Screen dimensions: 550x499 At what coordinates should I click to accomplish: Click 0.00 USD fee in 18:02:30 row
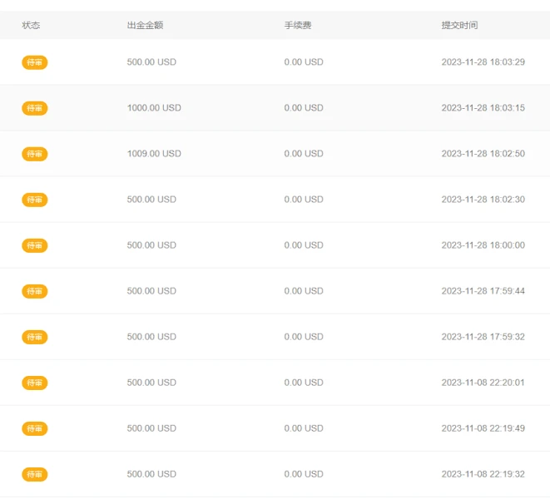pos(304,200)
